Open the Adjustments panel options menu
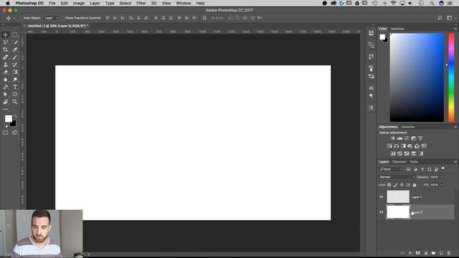 coord(455,127)
